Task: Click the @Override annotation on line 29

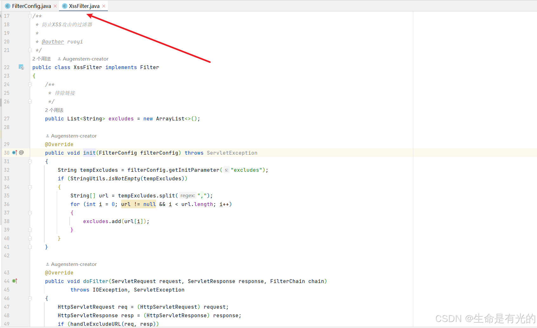Action: click(x=59, y=144)
